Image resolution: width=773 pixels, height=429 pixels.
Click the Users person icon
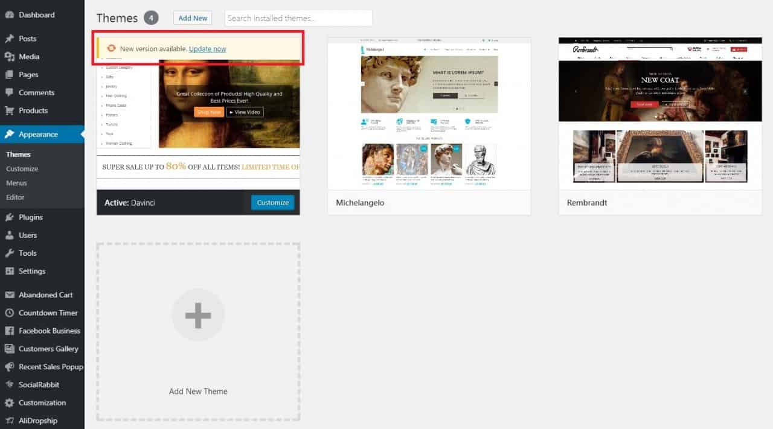pos(9,235)
